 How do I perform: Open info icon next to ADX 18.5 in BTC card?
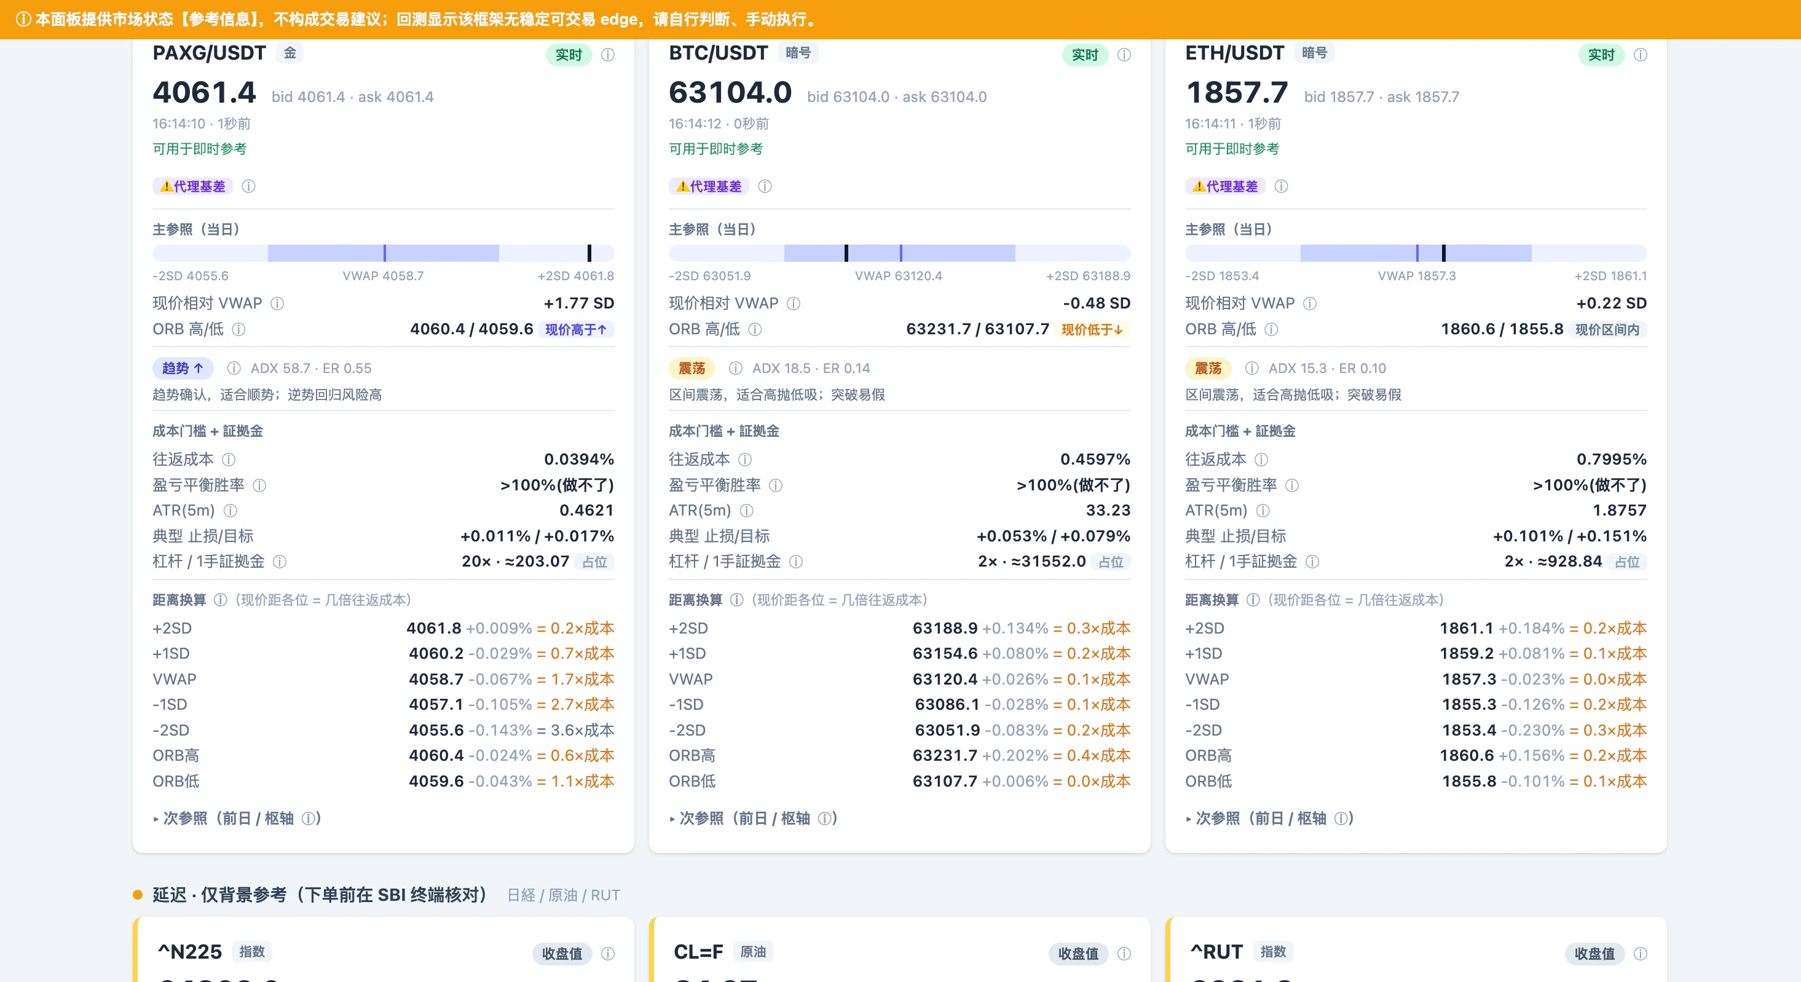pos(736,368)
